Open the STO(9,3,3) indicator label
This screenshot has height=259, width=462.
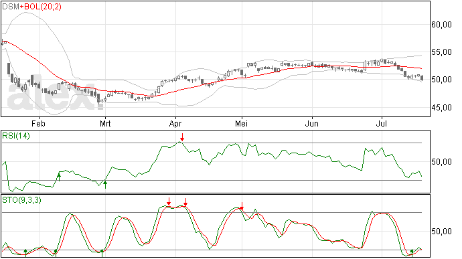[x=21, y=200]
